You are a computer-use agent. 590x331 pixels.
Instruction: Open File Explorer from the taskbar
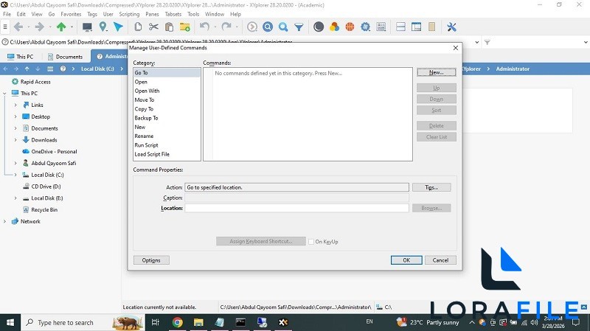coord(198,322)
